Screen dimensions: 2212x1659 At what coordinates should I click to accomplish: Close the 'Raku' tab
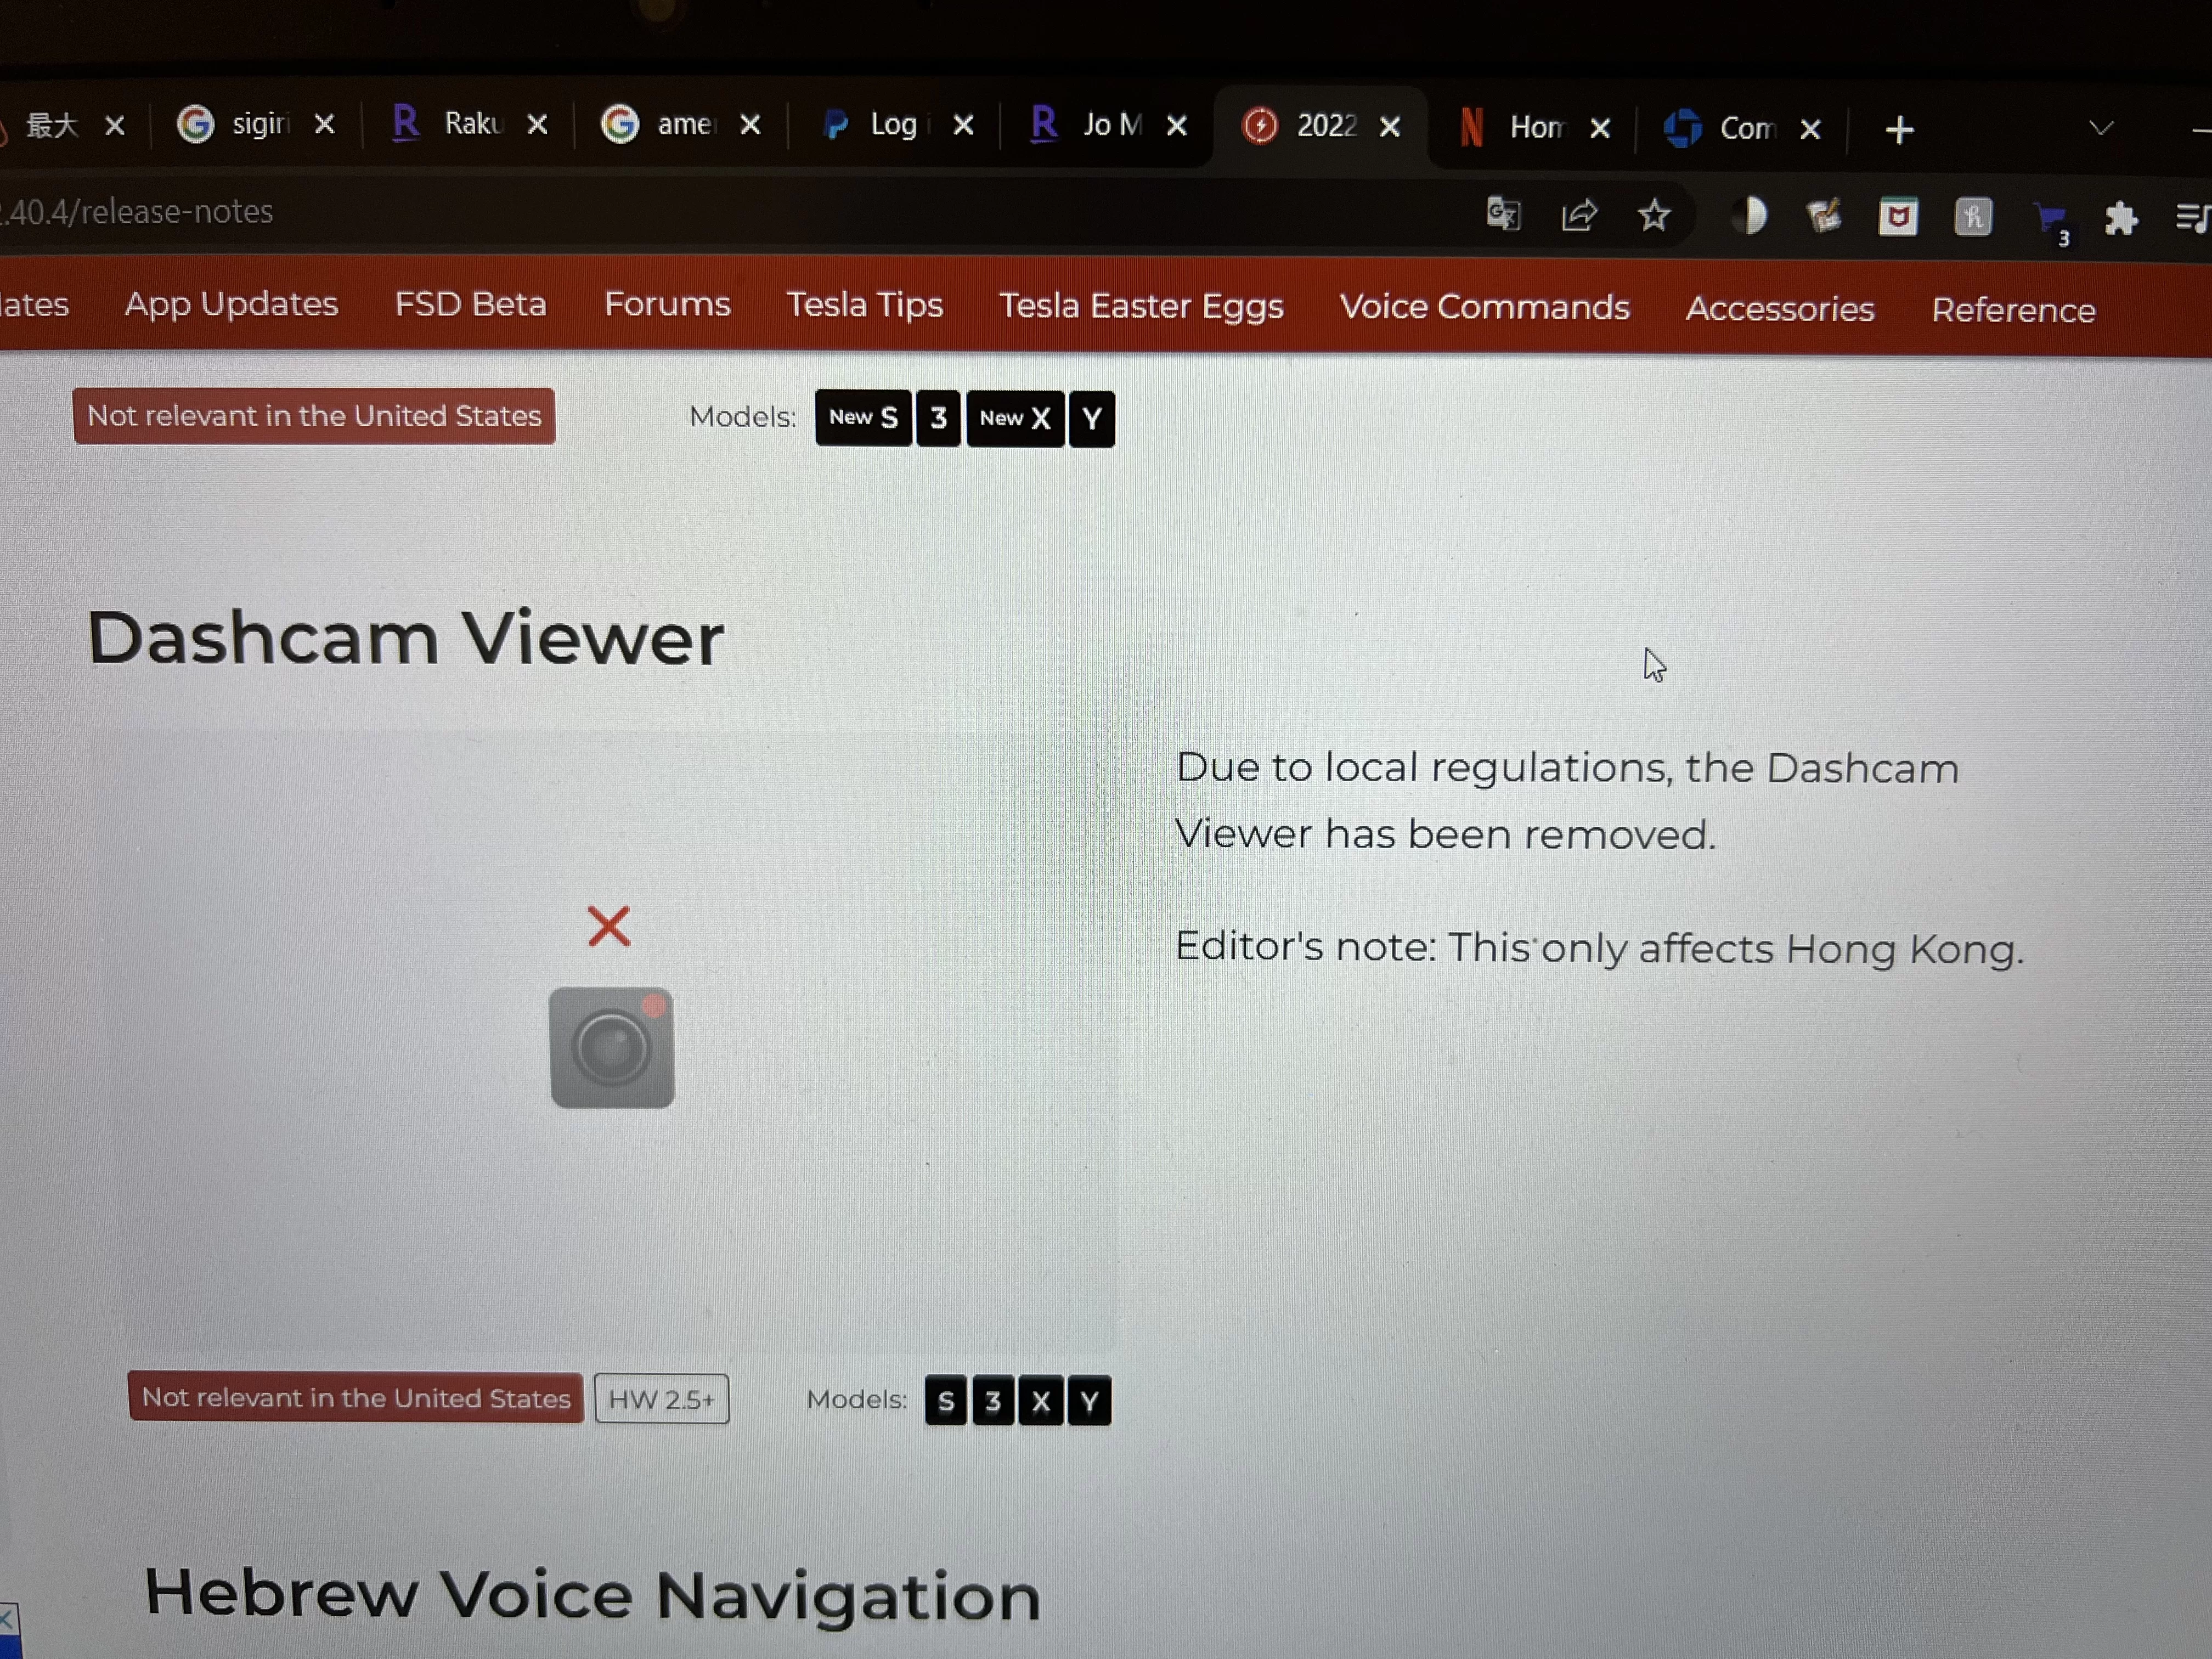537,124
